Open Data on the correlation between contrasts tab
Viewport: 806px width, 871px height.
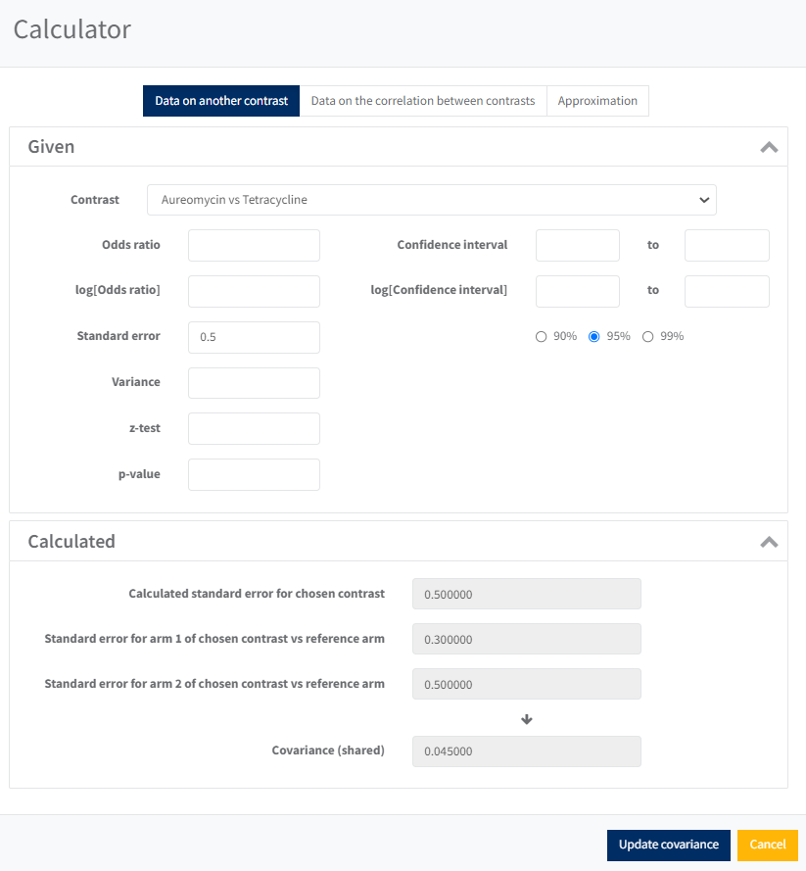tap(423, 101)
